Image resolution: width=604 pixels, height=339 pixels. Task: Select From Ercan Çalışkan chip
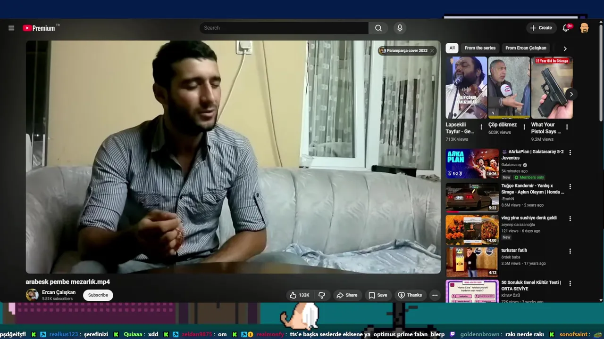point(526,48)
